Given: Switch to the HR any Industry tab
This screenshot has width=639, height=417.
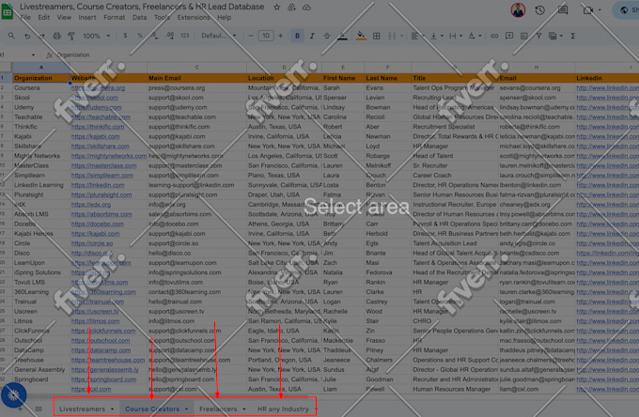Looking at the screenshot, I should 283,409.
